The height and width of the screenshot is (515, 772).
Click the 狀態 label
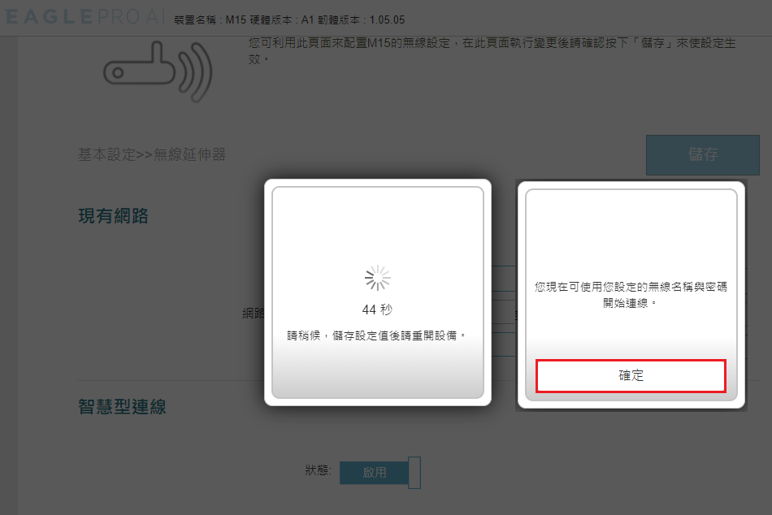(x=318, y=470)
